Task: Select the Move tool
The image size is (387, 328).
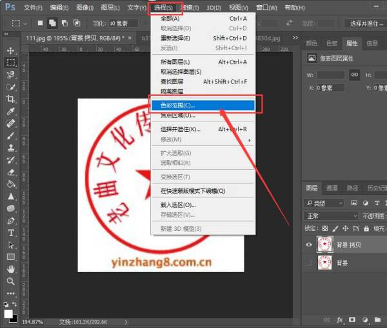Action: pyautogui.click(x=11, y=51)
